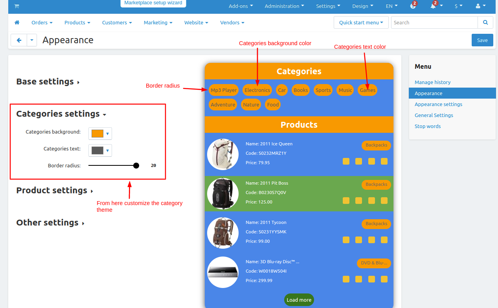The width and height of the screenshot is (498, 308).
Task: Go to the home dashboard icon
Action: (17, 23)
